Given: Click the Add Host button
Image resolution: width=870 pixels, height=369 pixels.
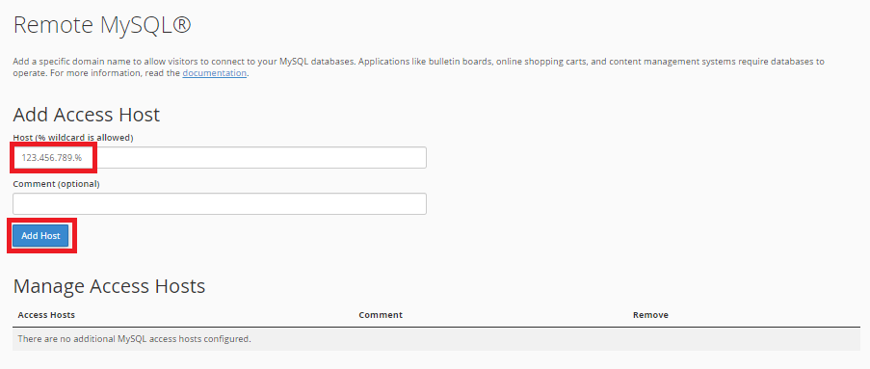Looking at the screenshot, I should coord(40,236).
